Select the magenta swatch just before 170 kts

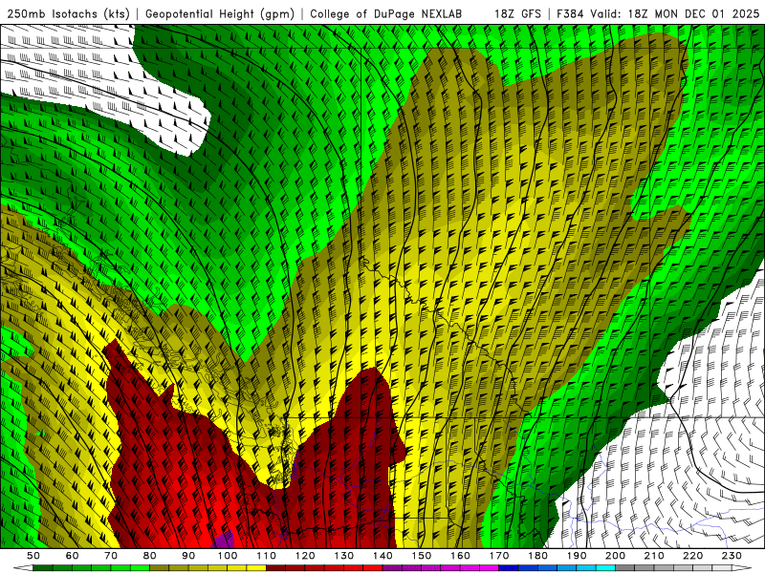coord(489,568)
